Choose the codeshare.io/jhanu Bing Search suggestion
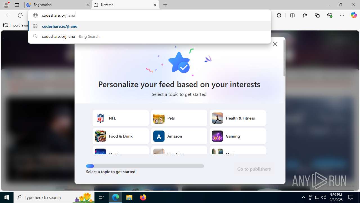This screenshot has width=360, height=203. click(x=149, y=36)
